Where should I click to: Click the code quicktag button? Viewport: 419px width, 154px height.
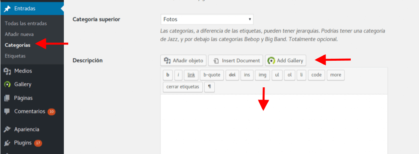(x=316, y=75)
